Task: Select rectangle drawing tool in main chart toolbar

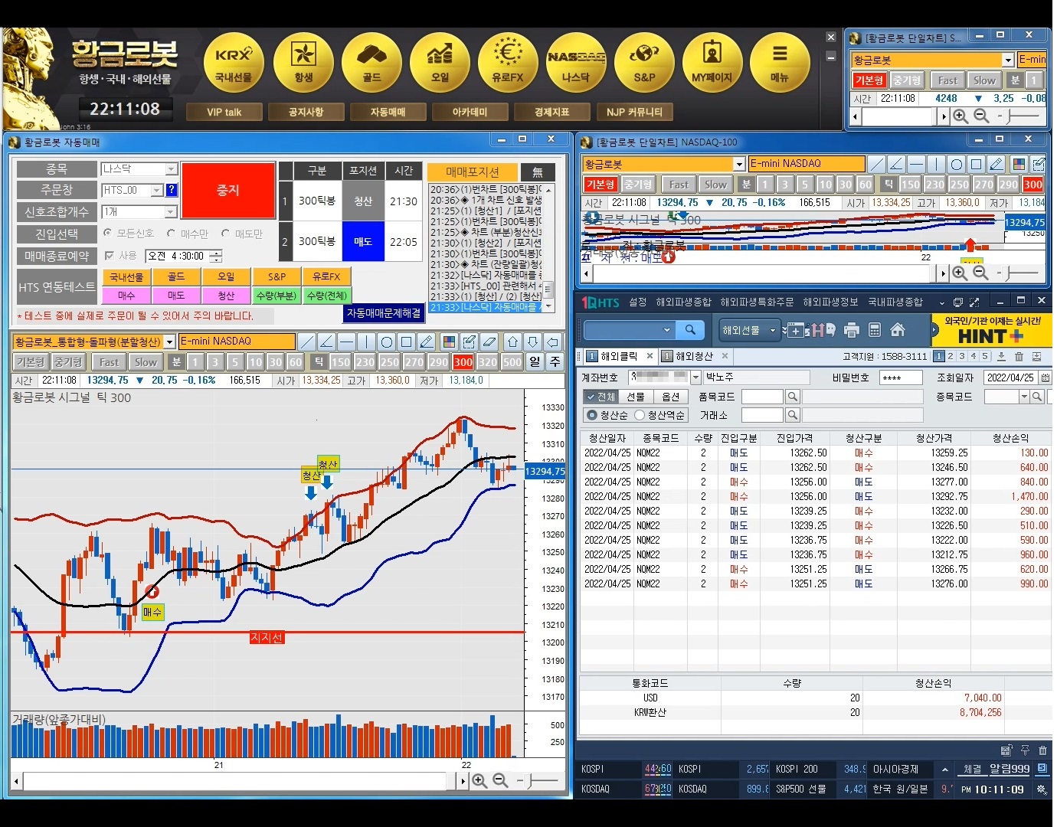Action: click(x=407, y=342)
